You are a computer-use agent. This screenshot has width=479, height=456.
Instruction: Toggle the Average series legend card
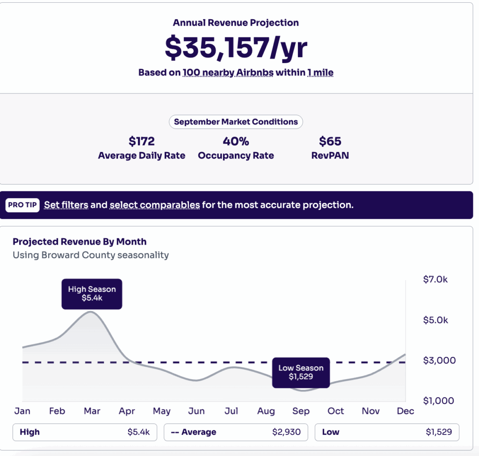[236, 432]
